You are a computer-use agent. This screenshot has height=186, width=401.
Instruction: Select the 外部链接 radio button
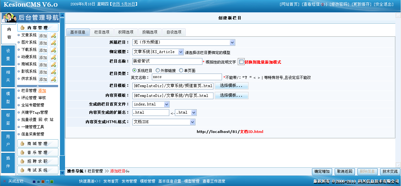point(158,70)
